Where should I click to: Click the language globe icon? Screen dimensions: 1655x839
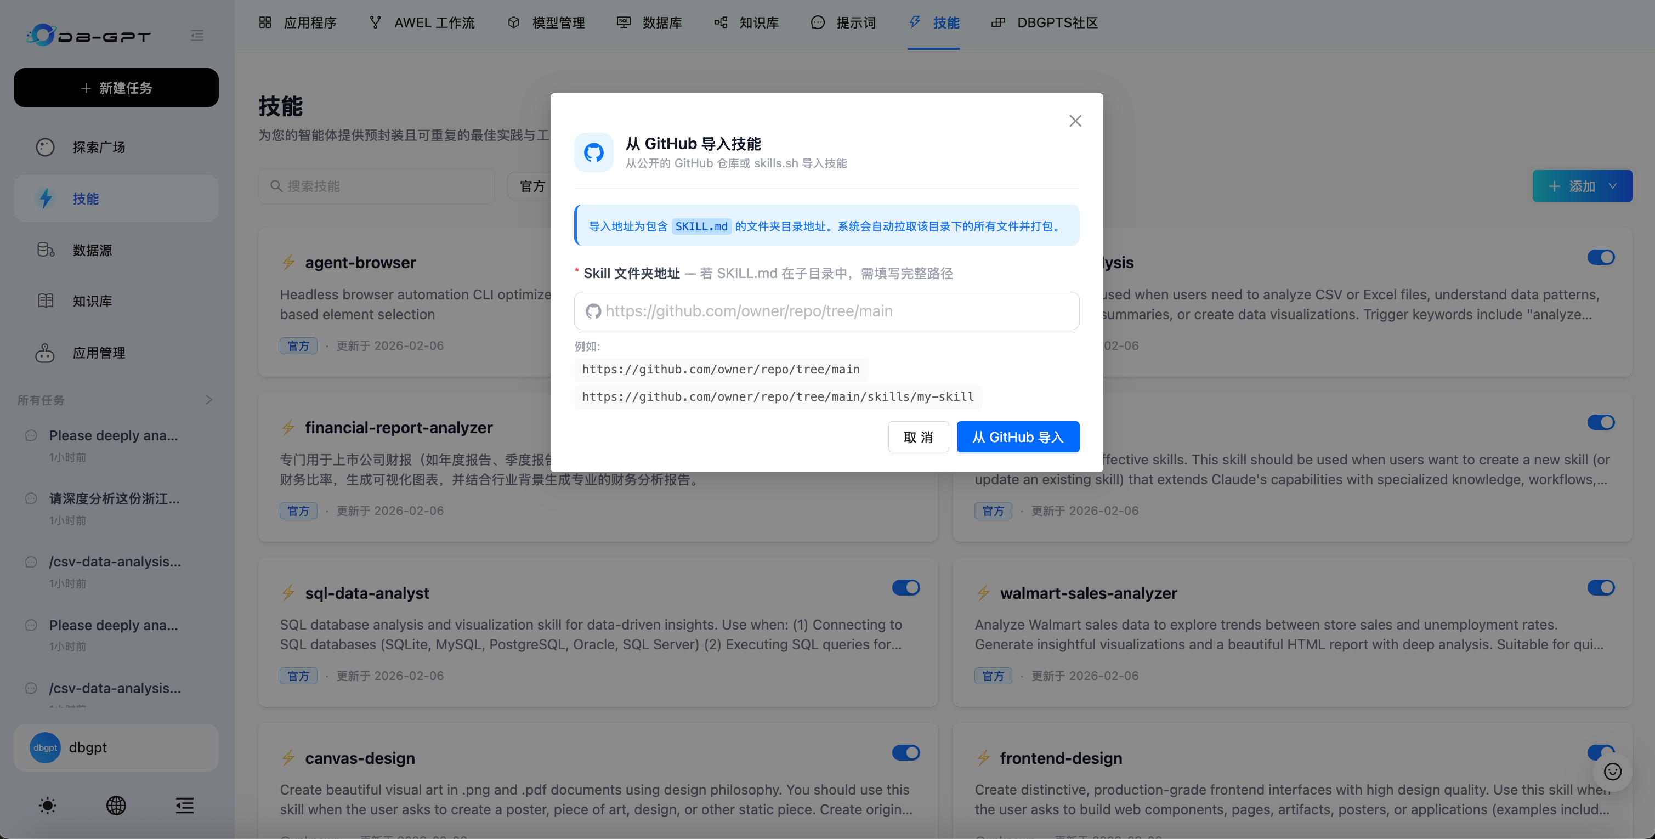point(116,806)
